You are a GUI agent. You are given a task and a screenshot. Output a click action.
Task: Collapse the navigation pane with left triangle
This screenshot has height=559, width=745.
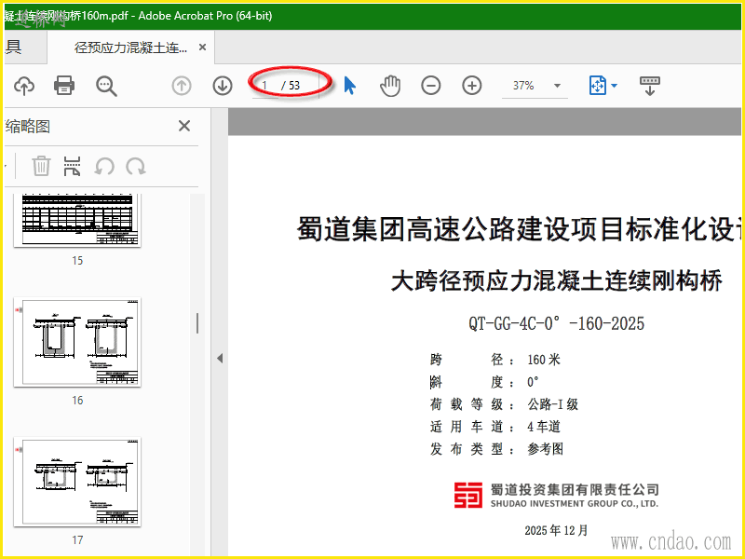(x=220, y=359)
